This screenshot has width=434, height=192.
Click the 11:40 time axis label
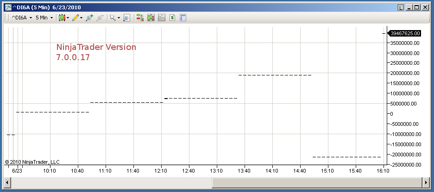pyautogui.click(x=133, y=171)
